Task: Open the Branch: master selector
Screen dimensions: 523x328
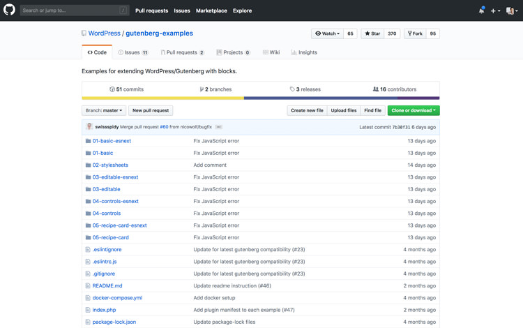Action: click(x=104, y=110)
